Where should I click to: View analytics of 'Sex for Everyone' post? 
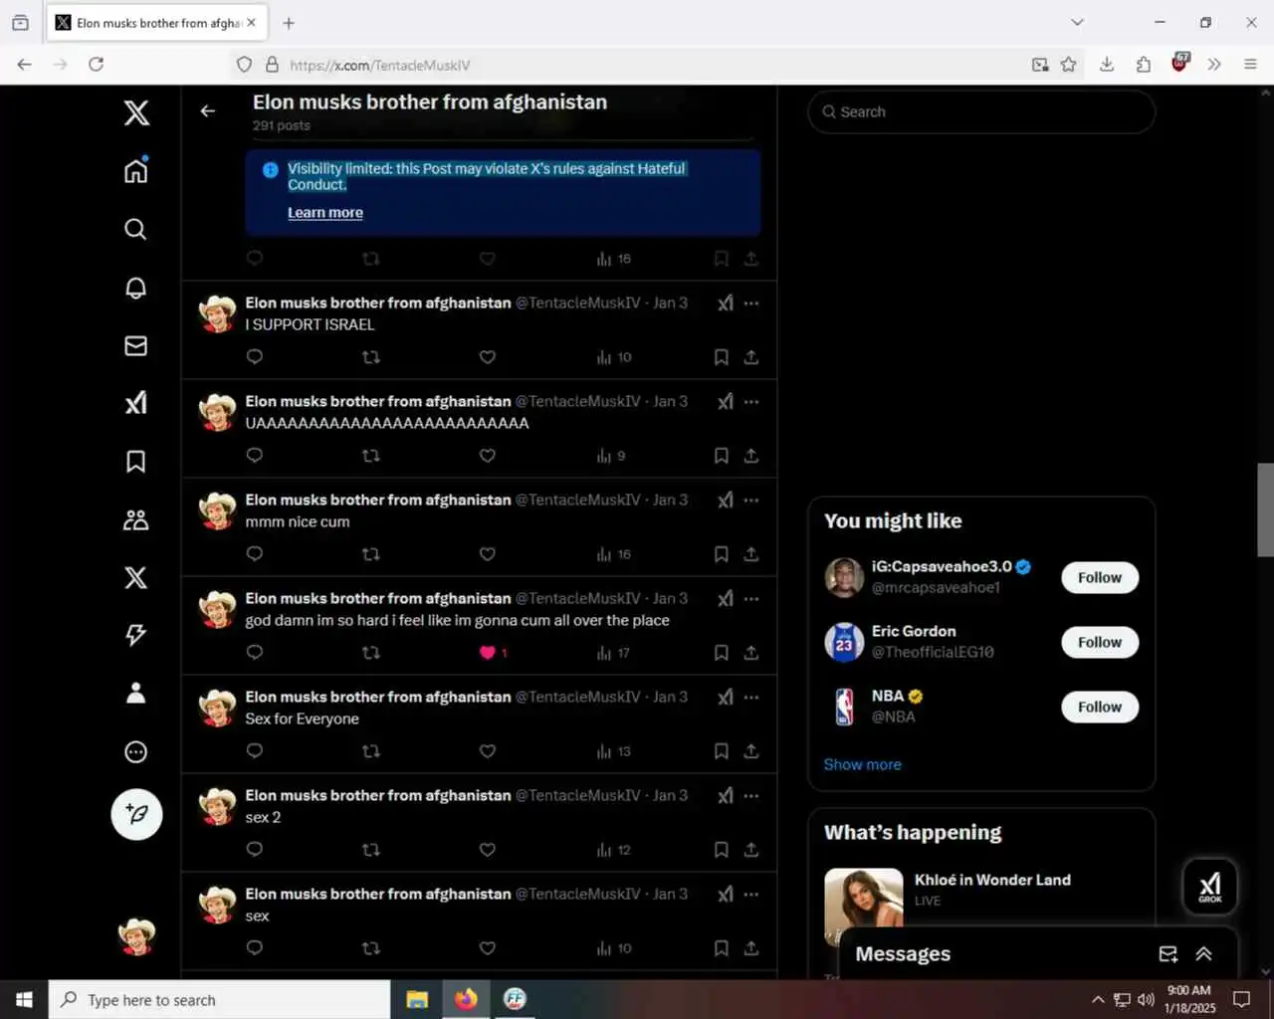pyautogui.click(x=614, y=751)
